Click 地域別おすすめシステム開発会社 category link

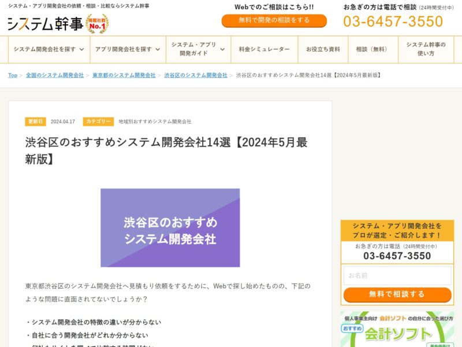click(155, 121)
